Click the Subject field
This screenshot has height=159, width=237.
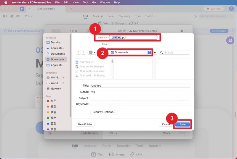pyautogui.click(x=140, y=98)
